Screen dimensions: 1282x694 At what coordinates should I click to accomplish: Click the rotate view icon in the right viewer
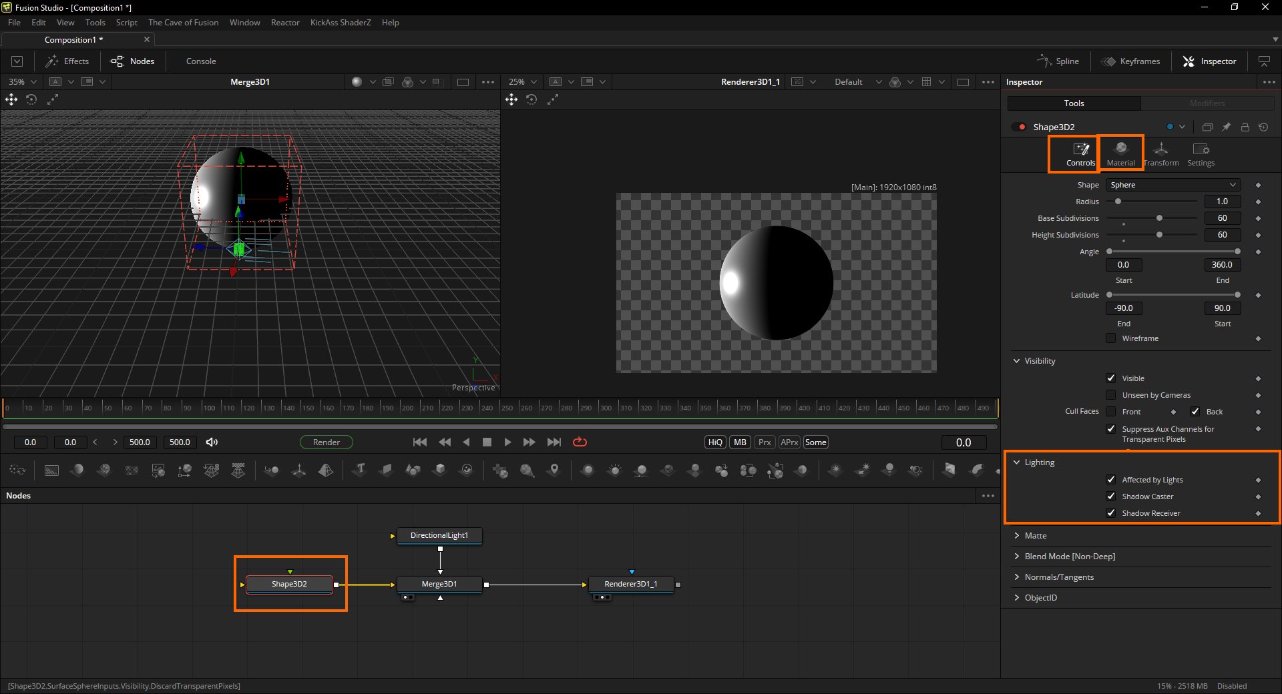(x=531, y=99)
